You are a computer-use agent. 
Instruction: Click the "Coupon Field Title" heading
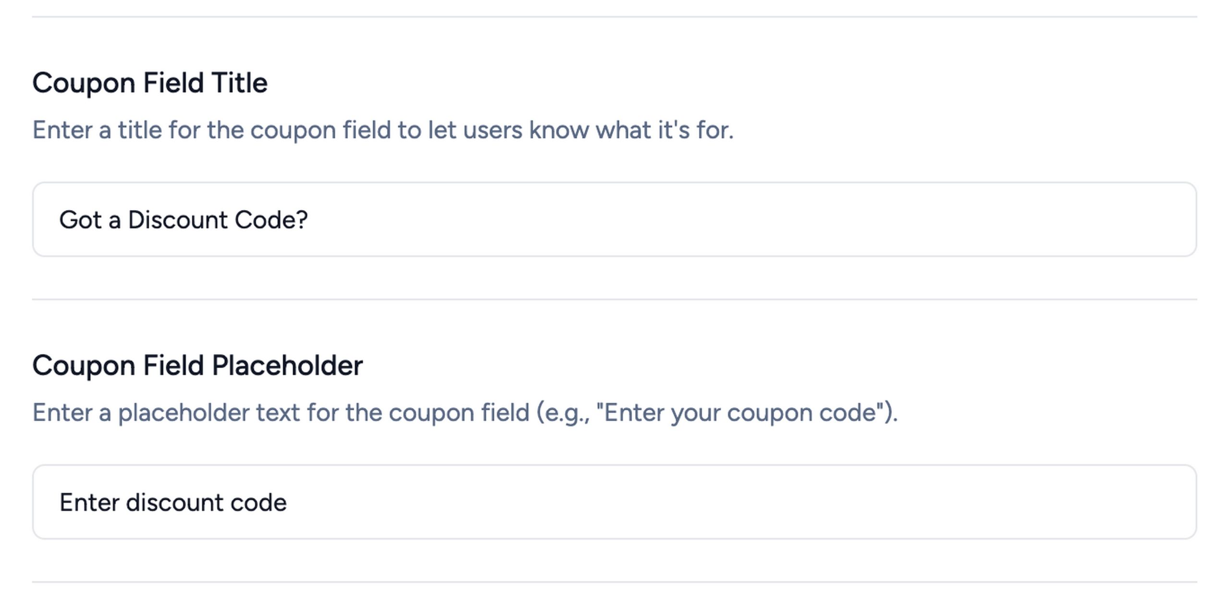point(149,83)
